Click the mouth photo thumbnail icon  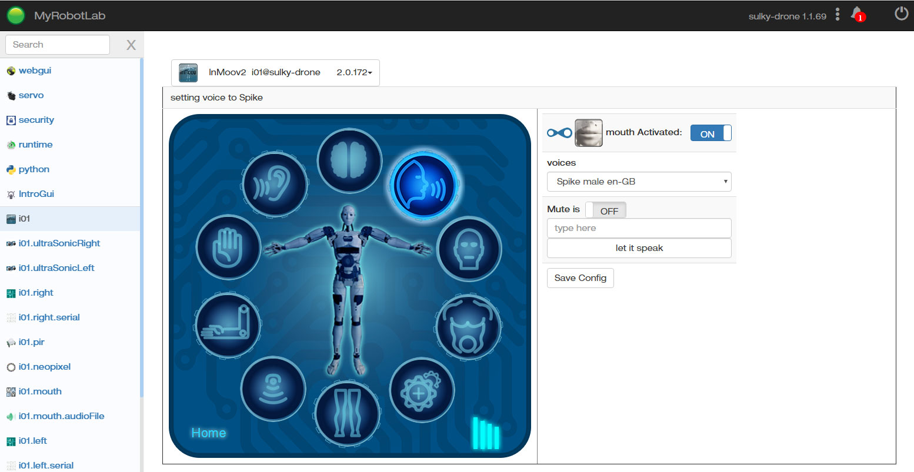[x=588, y=133]
